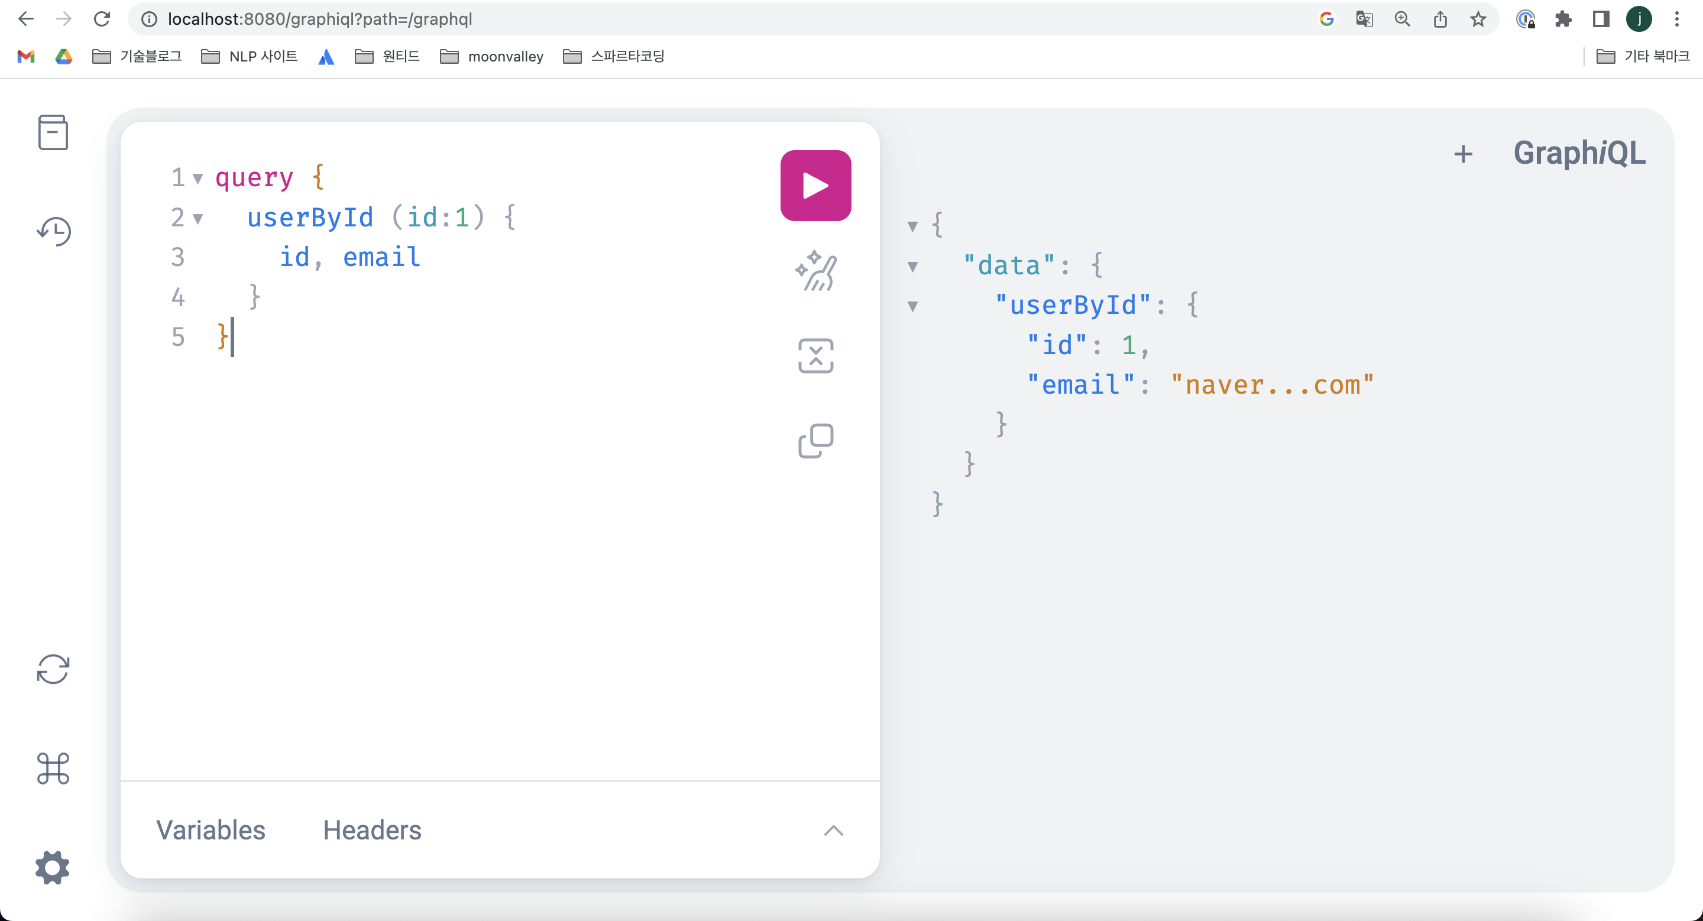Copy the query using the copy icon
This screenshot has height=921, width=1703.
(815, 440)
